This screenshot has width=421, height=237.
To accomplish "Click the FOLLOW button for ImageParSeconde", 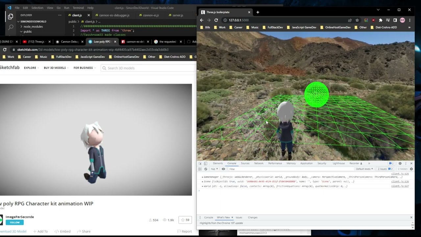I will click(x=14, y=223).
